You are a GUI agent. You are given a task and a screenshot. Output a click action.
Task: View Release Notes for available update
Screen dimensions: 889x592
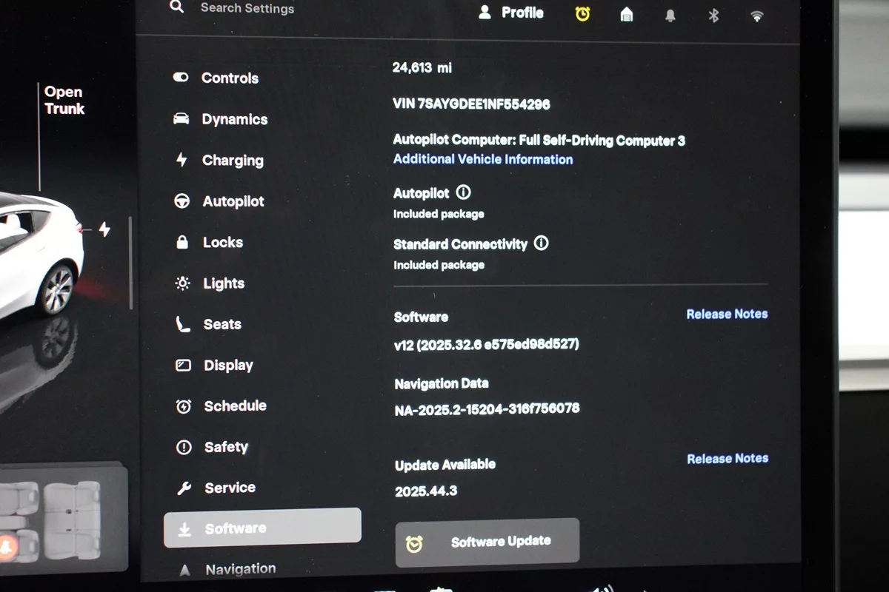coord(727,459)
